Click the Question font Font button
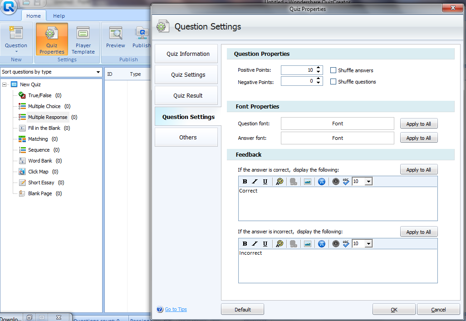466x321 pixels. (337, 123)
